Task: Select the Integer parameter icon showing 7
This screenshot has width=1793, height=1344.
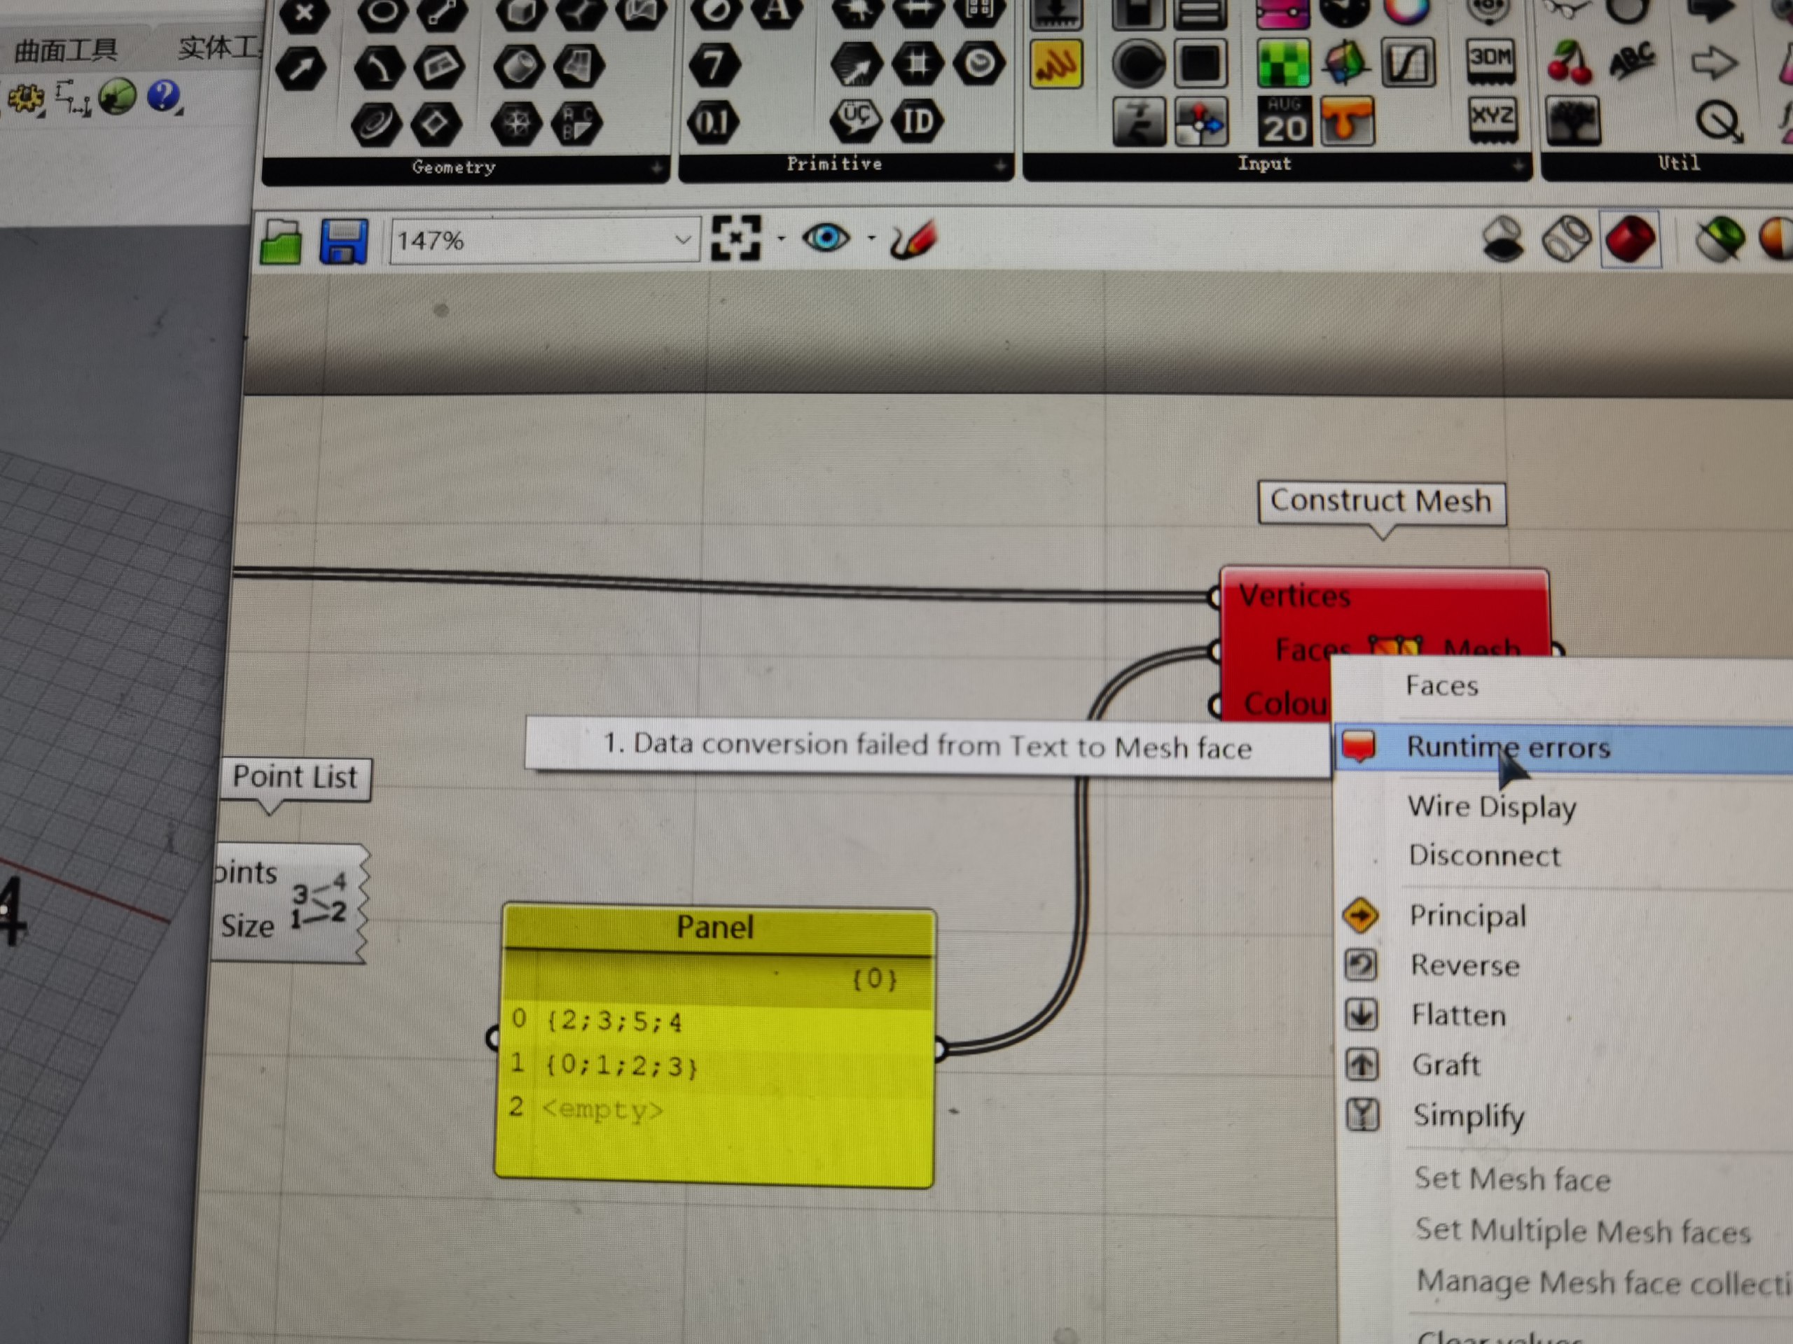Action: 714,65
